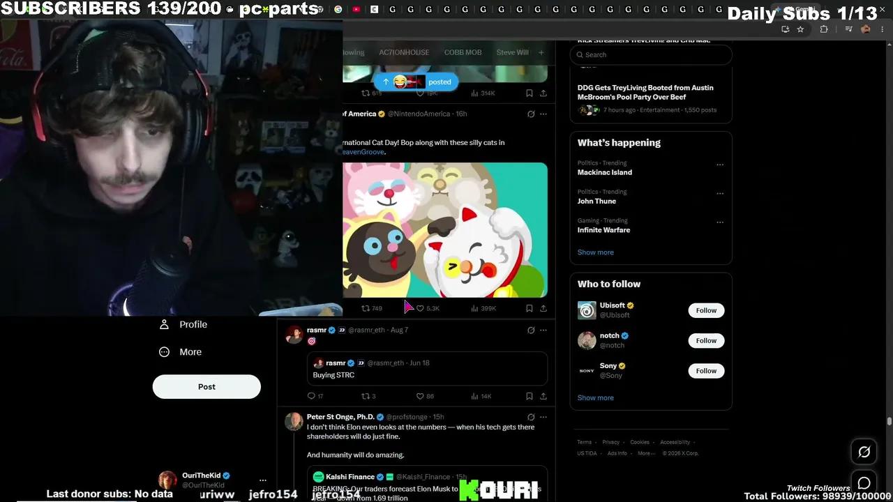The image size is (893, 502).
Task: Switch to Steve Will timeline tab
Action: coord(513,52)
